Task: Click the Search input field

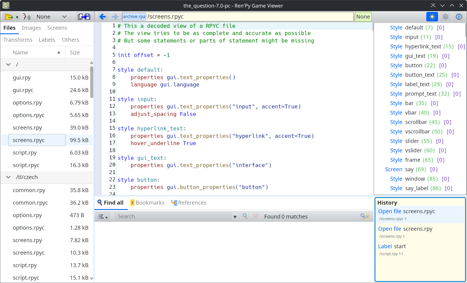Action: [x=173, y=217]
